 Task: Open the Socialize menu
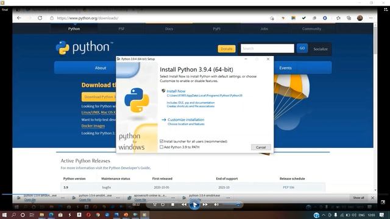point(321,49)
